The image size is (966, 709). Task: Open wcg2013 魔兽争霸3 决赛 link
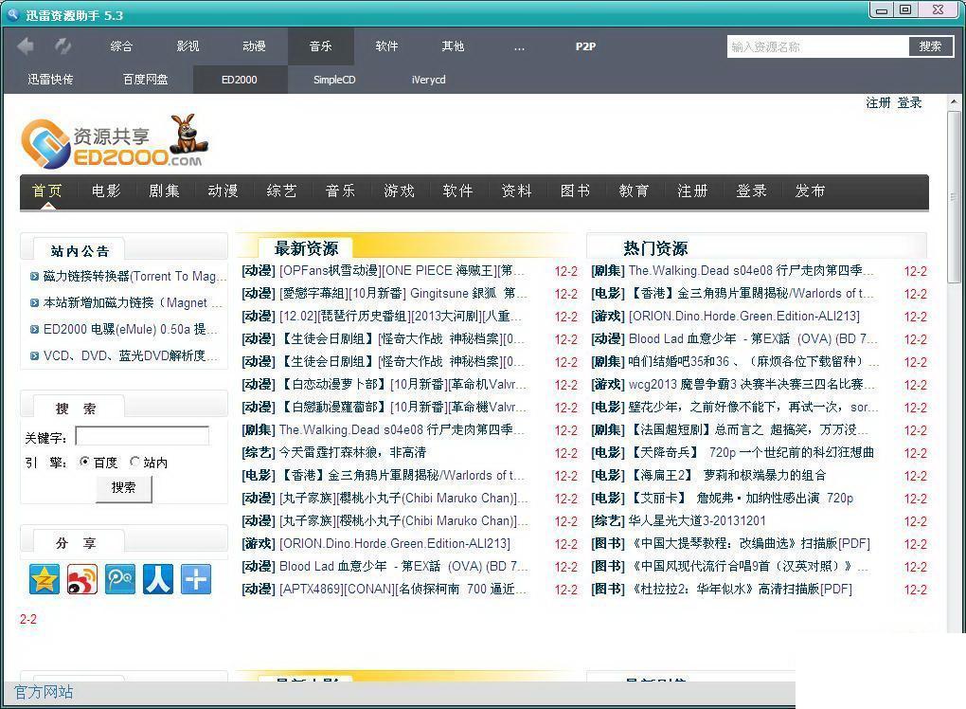point(752,385)
